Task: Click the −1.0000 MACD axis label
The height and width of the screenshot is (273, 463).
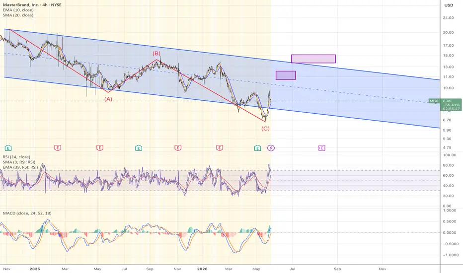Action: click(x=451, y=255)
